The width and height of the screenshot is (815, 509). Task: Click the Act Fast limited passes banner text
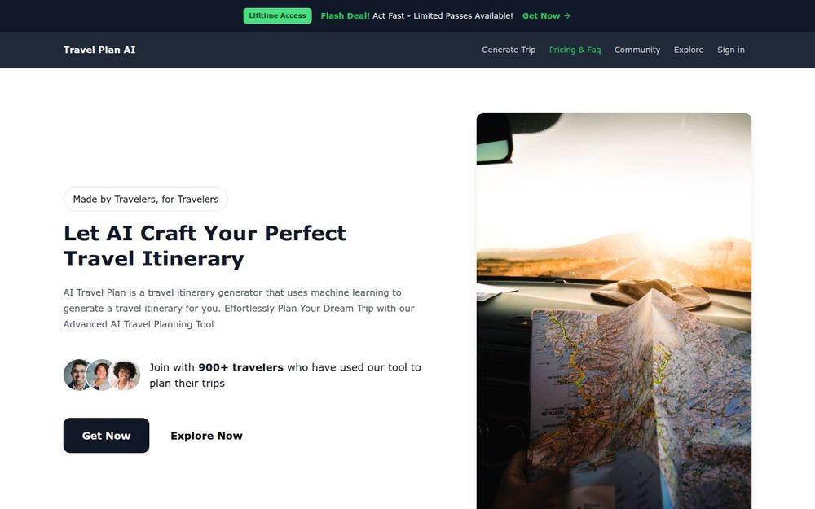click(443, 16)
